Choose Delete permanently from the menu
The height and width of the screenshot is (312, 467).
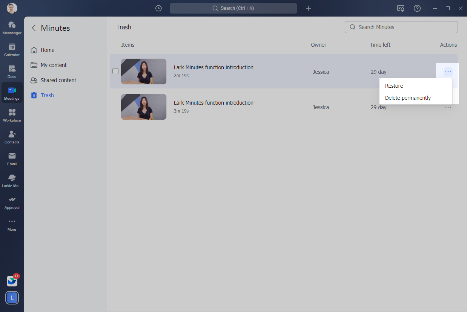click(408, 98)
